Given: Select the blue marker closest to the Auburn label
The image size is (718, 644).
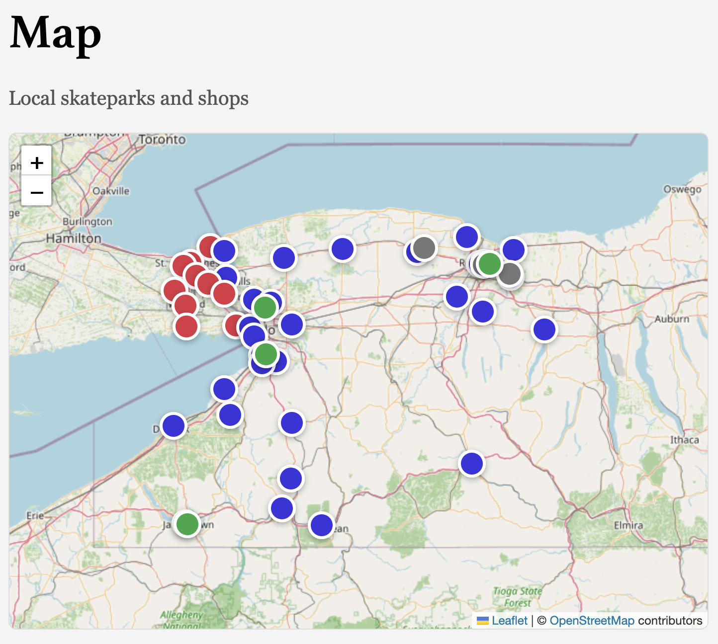Looking at the screenshot, I should pos(544,329).
